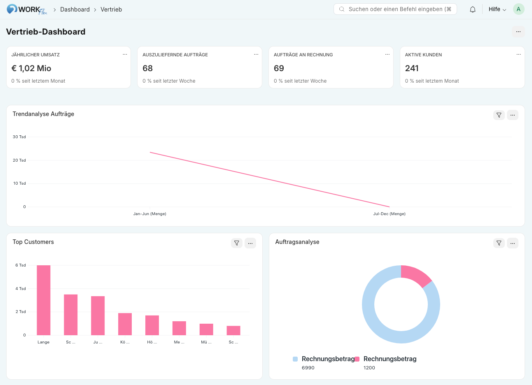Click the Jährlicher Umsatz value € 1,02 Mio
Viewport: 532px width, 385px height.
pos(31,68)
